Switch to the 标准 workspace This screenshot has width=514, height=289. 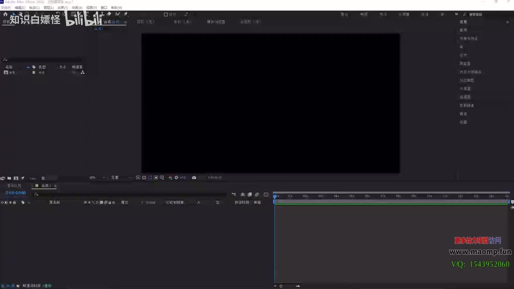pos(424,14)
